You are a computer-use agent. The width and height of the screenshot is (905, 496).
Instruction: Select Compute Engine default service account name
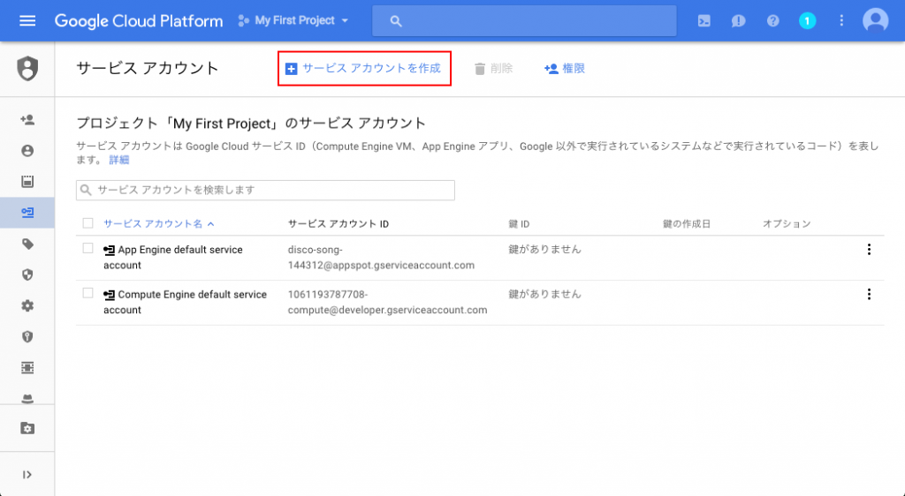pos(186,302)
